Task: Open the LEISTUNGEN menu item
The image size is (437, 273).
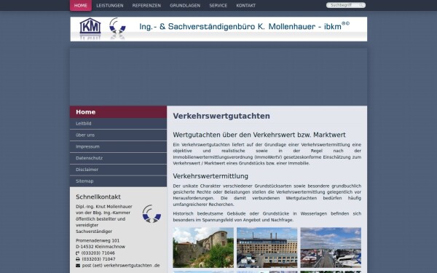Action: 110,5
